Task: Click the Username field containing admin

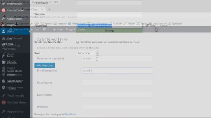Action: point(117,58)
